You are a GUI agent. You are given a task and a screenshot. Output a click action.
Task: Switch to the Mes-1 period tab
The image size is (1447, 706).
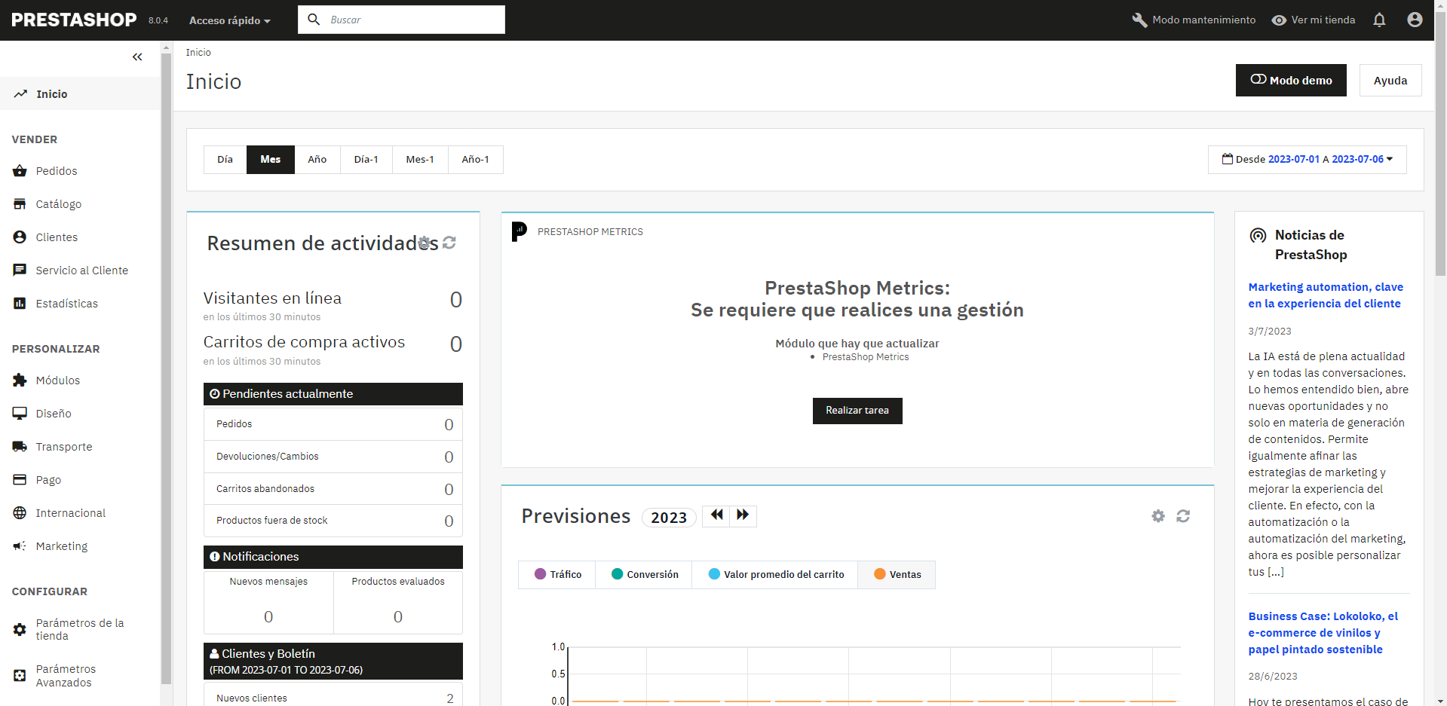coord(420,160)
